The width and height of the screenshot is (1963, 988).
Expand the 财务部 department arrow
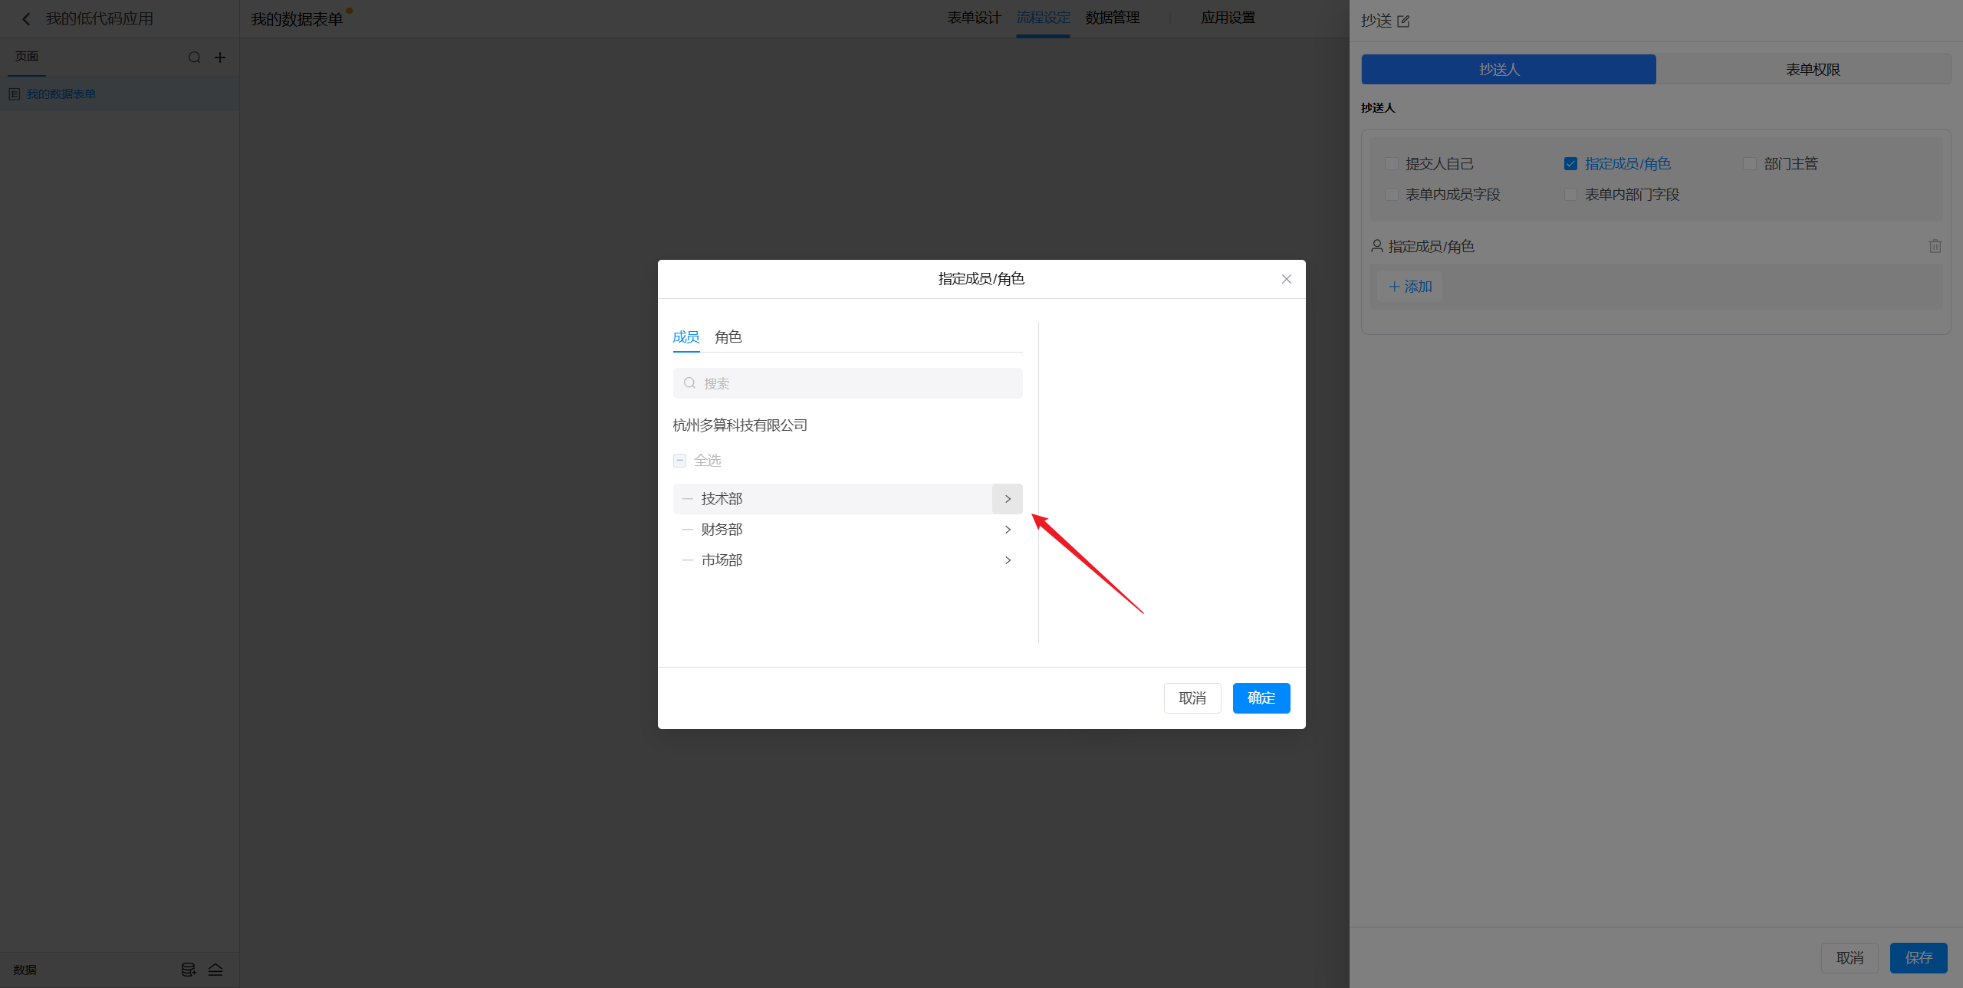[1007, 530]
